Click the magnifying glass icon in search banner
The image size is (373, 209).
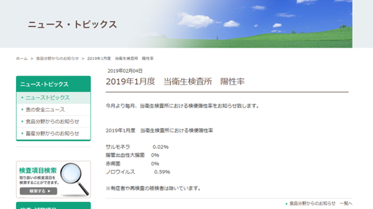click(74, 178)
